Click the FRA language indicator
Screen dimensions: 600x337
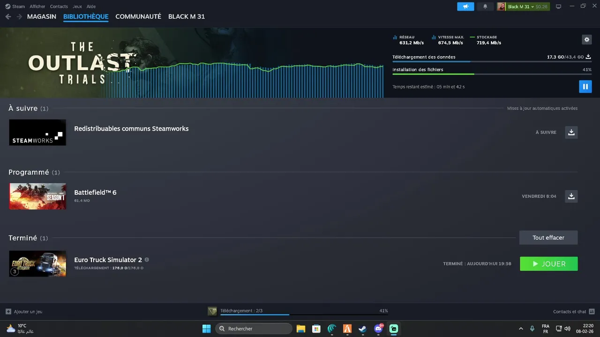[x=546, y=329]
